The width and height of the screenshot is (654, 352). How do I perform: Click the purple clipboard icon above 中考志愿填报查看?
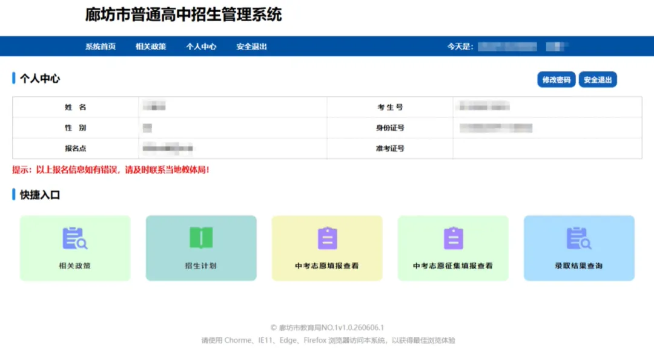[328, 238]
